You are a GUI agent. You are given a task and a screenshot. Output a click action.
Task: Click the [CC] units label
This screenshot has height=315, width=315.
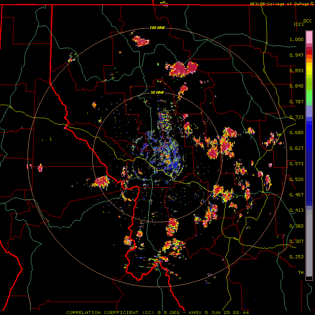[299, 24]
